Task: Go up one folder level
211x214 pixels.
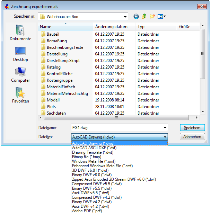Action: point(144,17)
